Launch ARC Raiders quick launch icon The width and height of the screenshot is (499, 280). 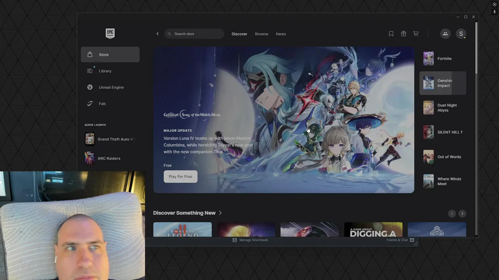click(x=90, y=158)
